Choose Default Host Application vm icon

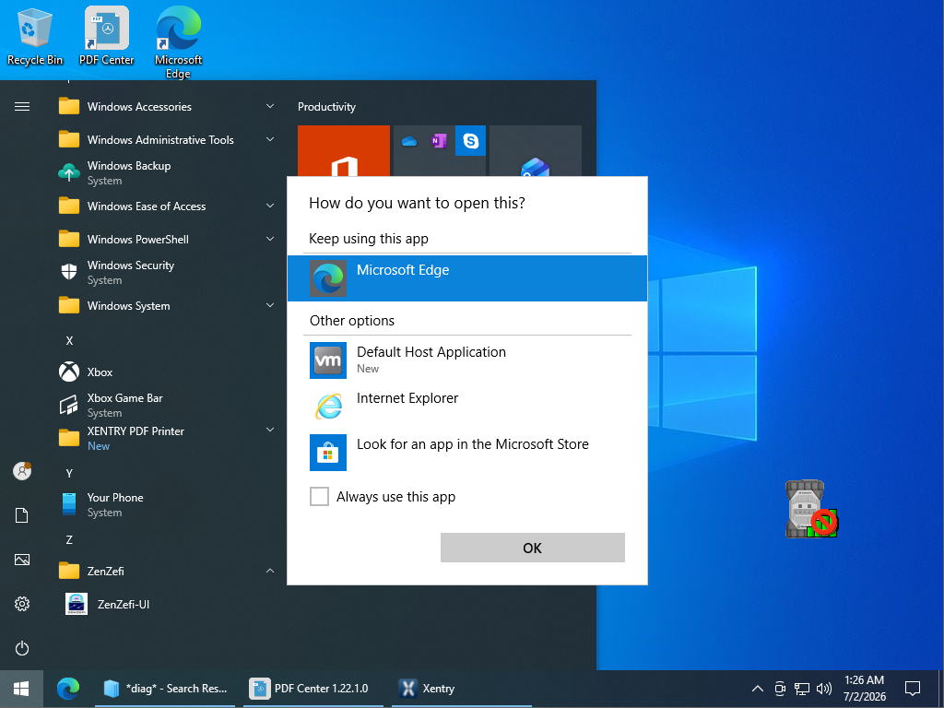[328, 360]
